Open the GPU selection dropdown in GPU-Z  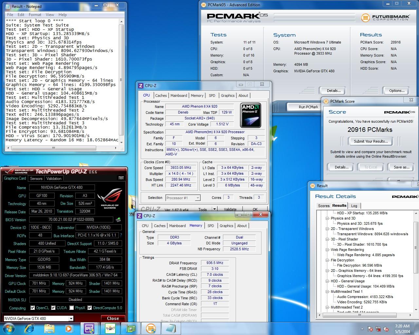pyautogui.click(x=71, y=319)
